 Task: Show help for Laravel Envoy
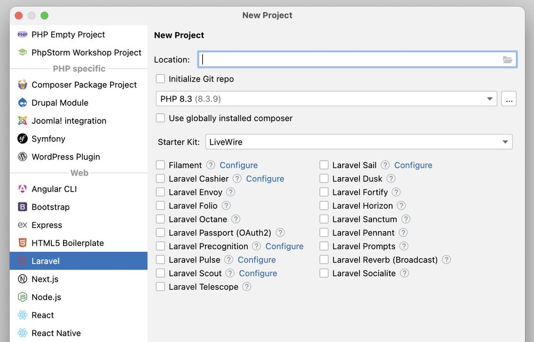(x=231, y=192)
